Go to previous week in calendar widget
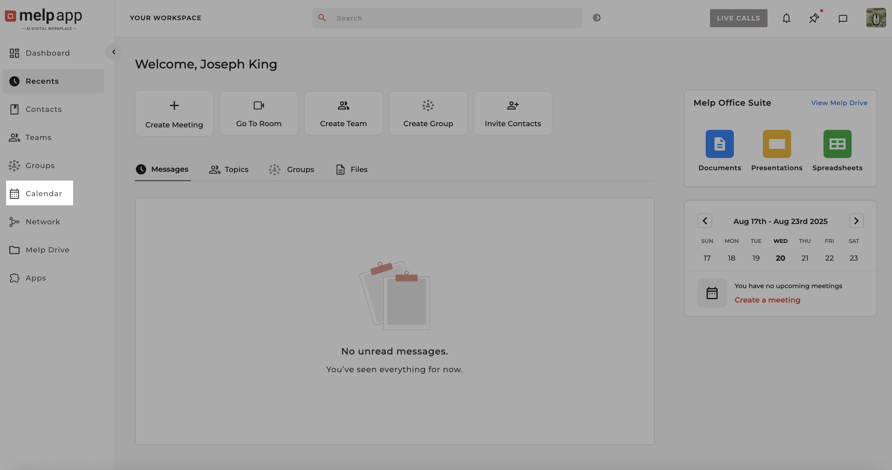Viewport: 892px width, 470px height. coord(705,221)
